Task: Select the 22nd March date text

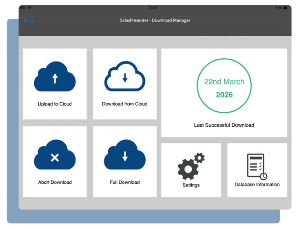Action: pos(224,81)
